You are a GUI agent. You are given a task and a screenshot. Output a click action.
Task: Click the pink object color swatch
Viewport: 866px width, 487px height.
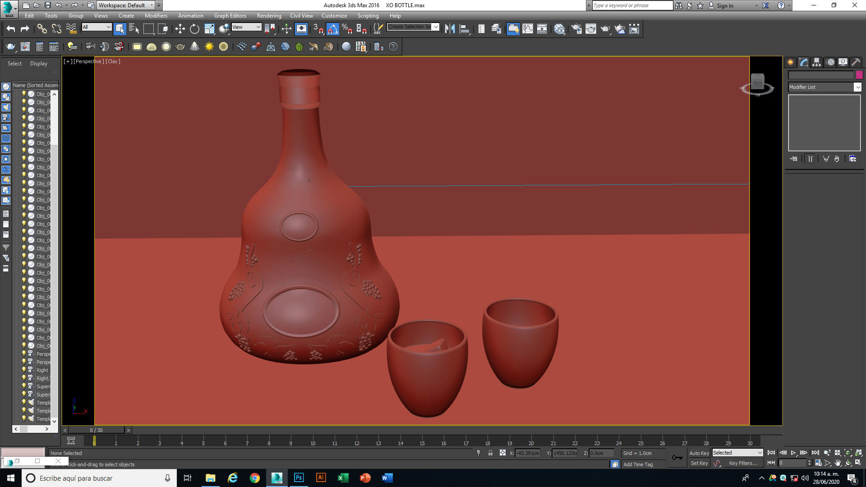[x=859, y=75]
